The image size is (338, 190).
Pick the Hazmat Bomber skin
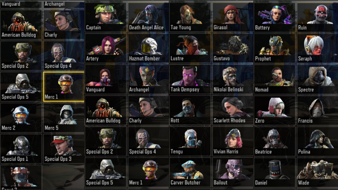(x=148, y=48)
